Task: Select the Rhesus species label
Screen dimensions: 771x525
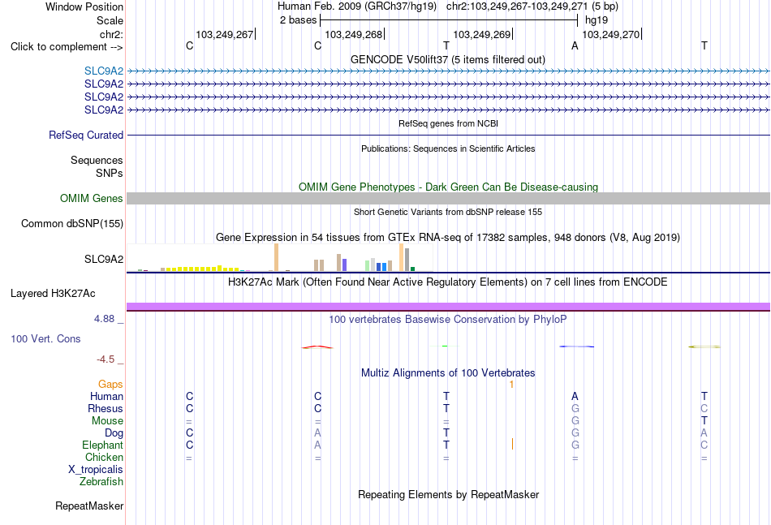Action: pos(106,408)
